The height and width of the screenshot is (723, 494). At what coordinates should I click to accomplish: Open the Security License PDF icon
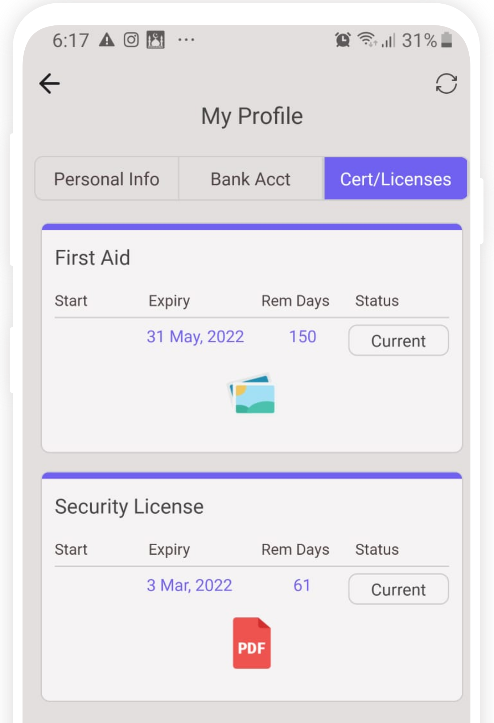pos(252,643)
